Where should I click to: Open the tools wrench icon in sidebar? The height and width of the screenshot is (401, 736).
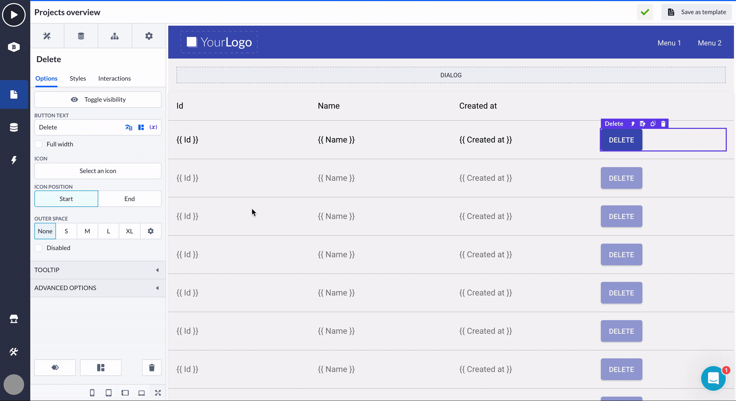coord(14,352)
